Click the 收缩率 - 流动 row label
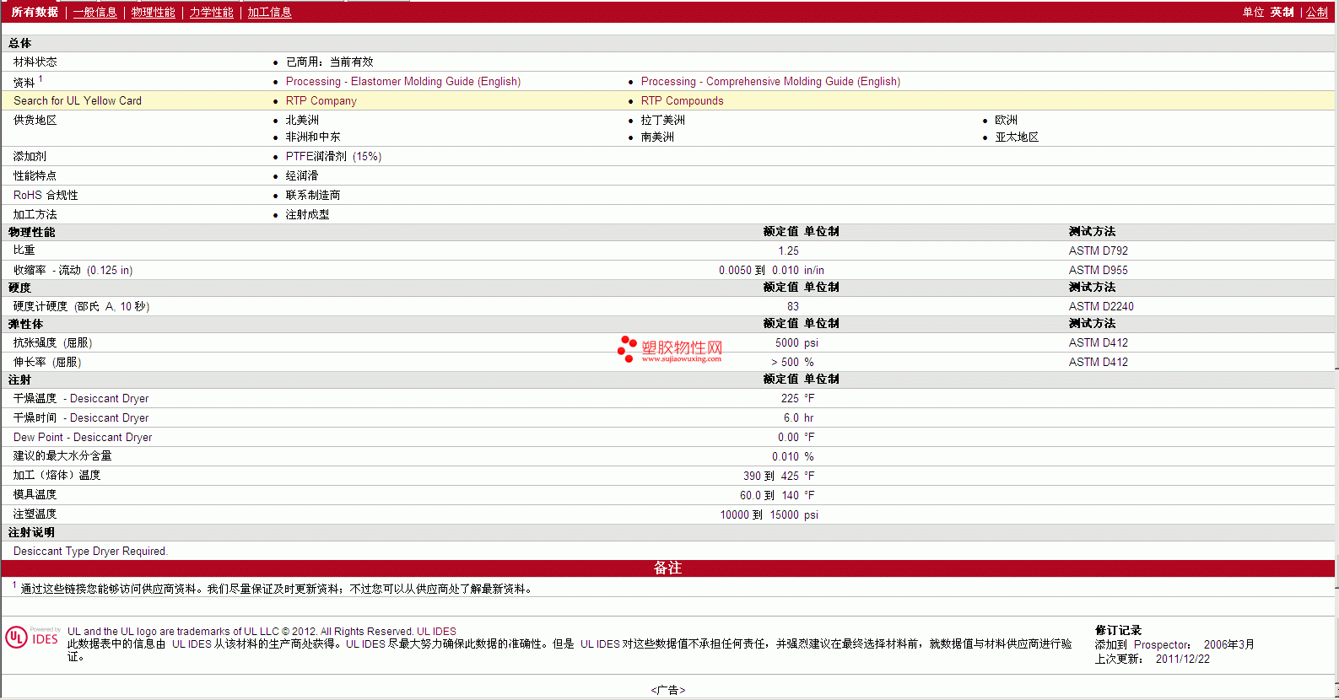 tap(73, 270)
